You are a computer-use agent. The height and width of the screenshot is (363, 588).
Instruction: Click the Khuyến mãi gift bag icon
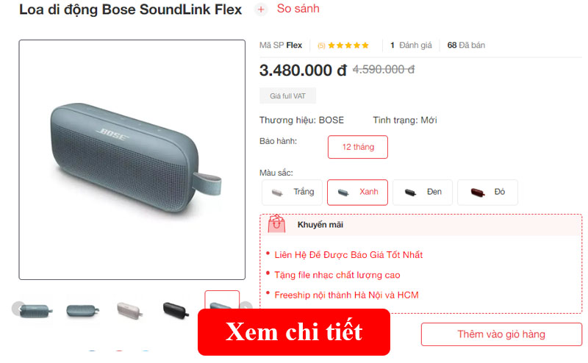277,223
